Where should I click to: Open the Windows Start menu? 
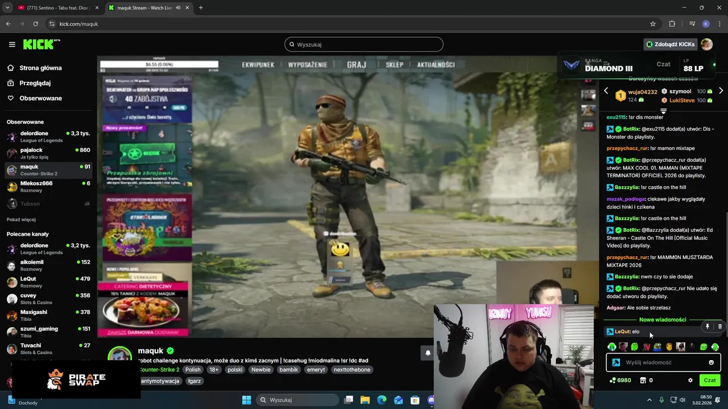(246, 400)
